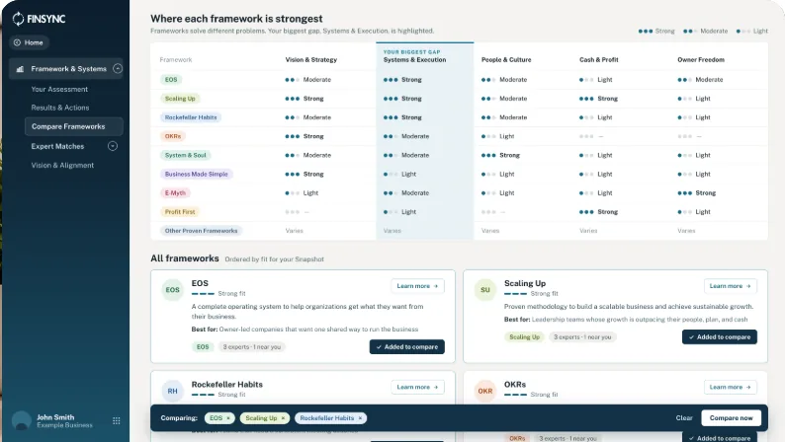Expand the Expert Matches chevron
This screenshot has height=442, width=785.
click(x=113, y=146)
